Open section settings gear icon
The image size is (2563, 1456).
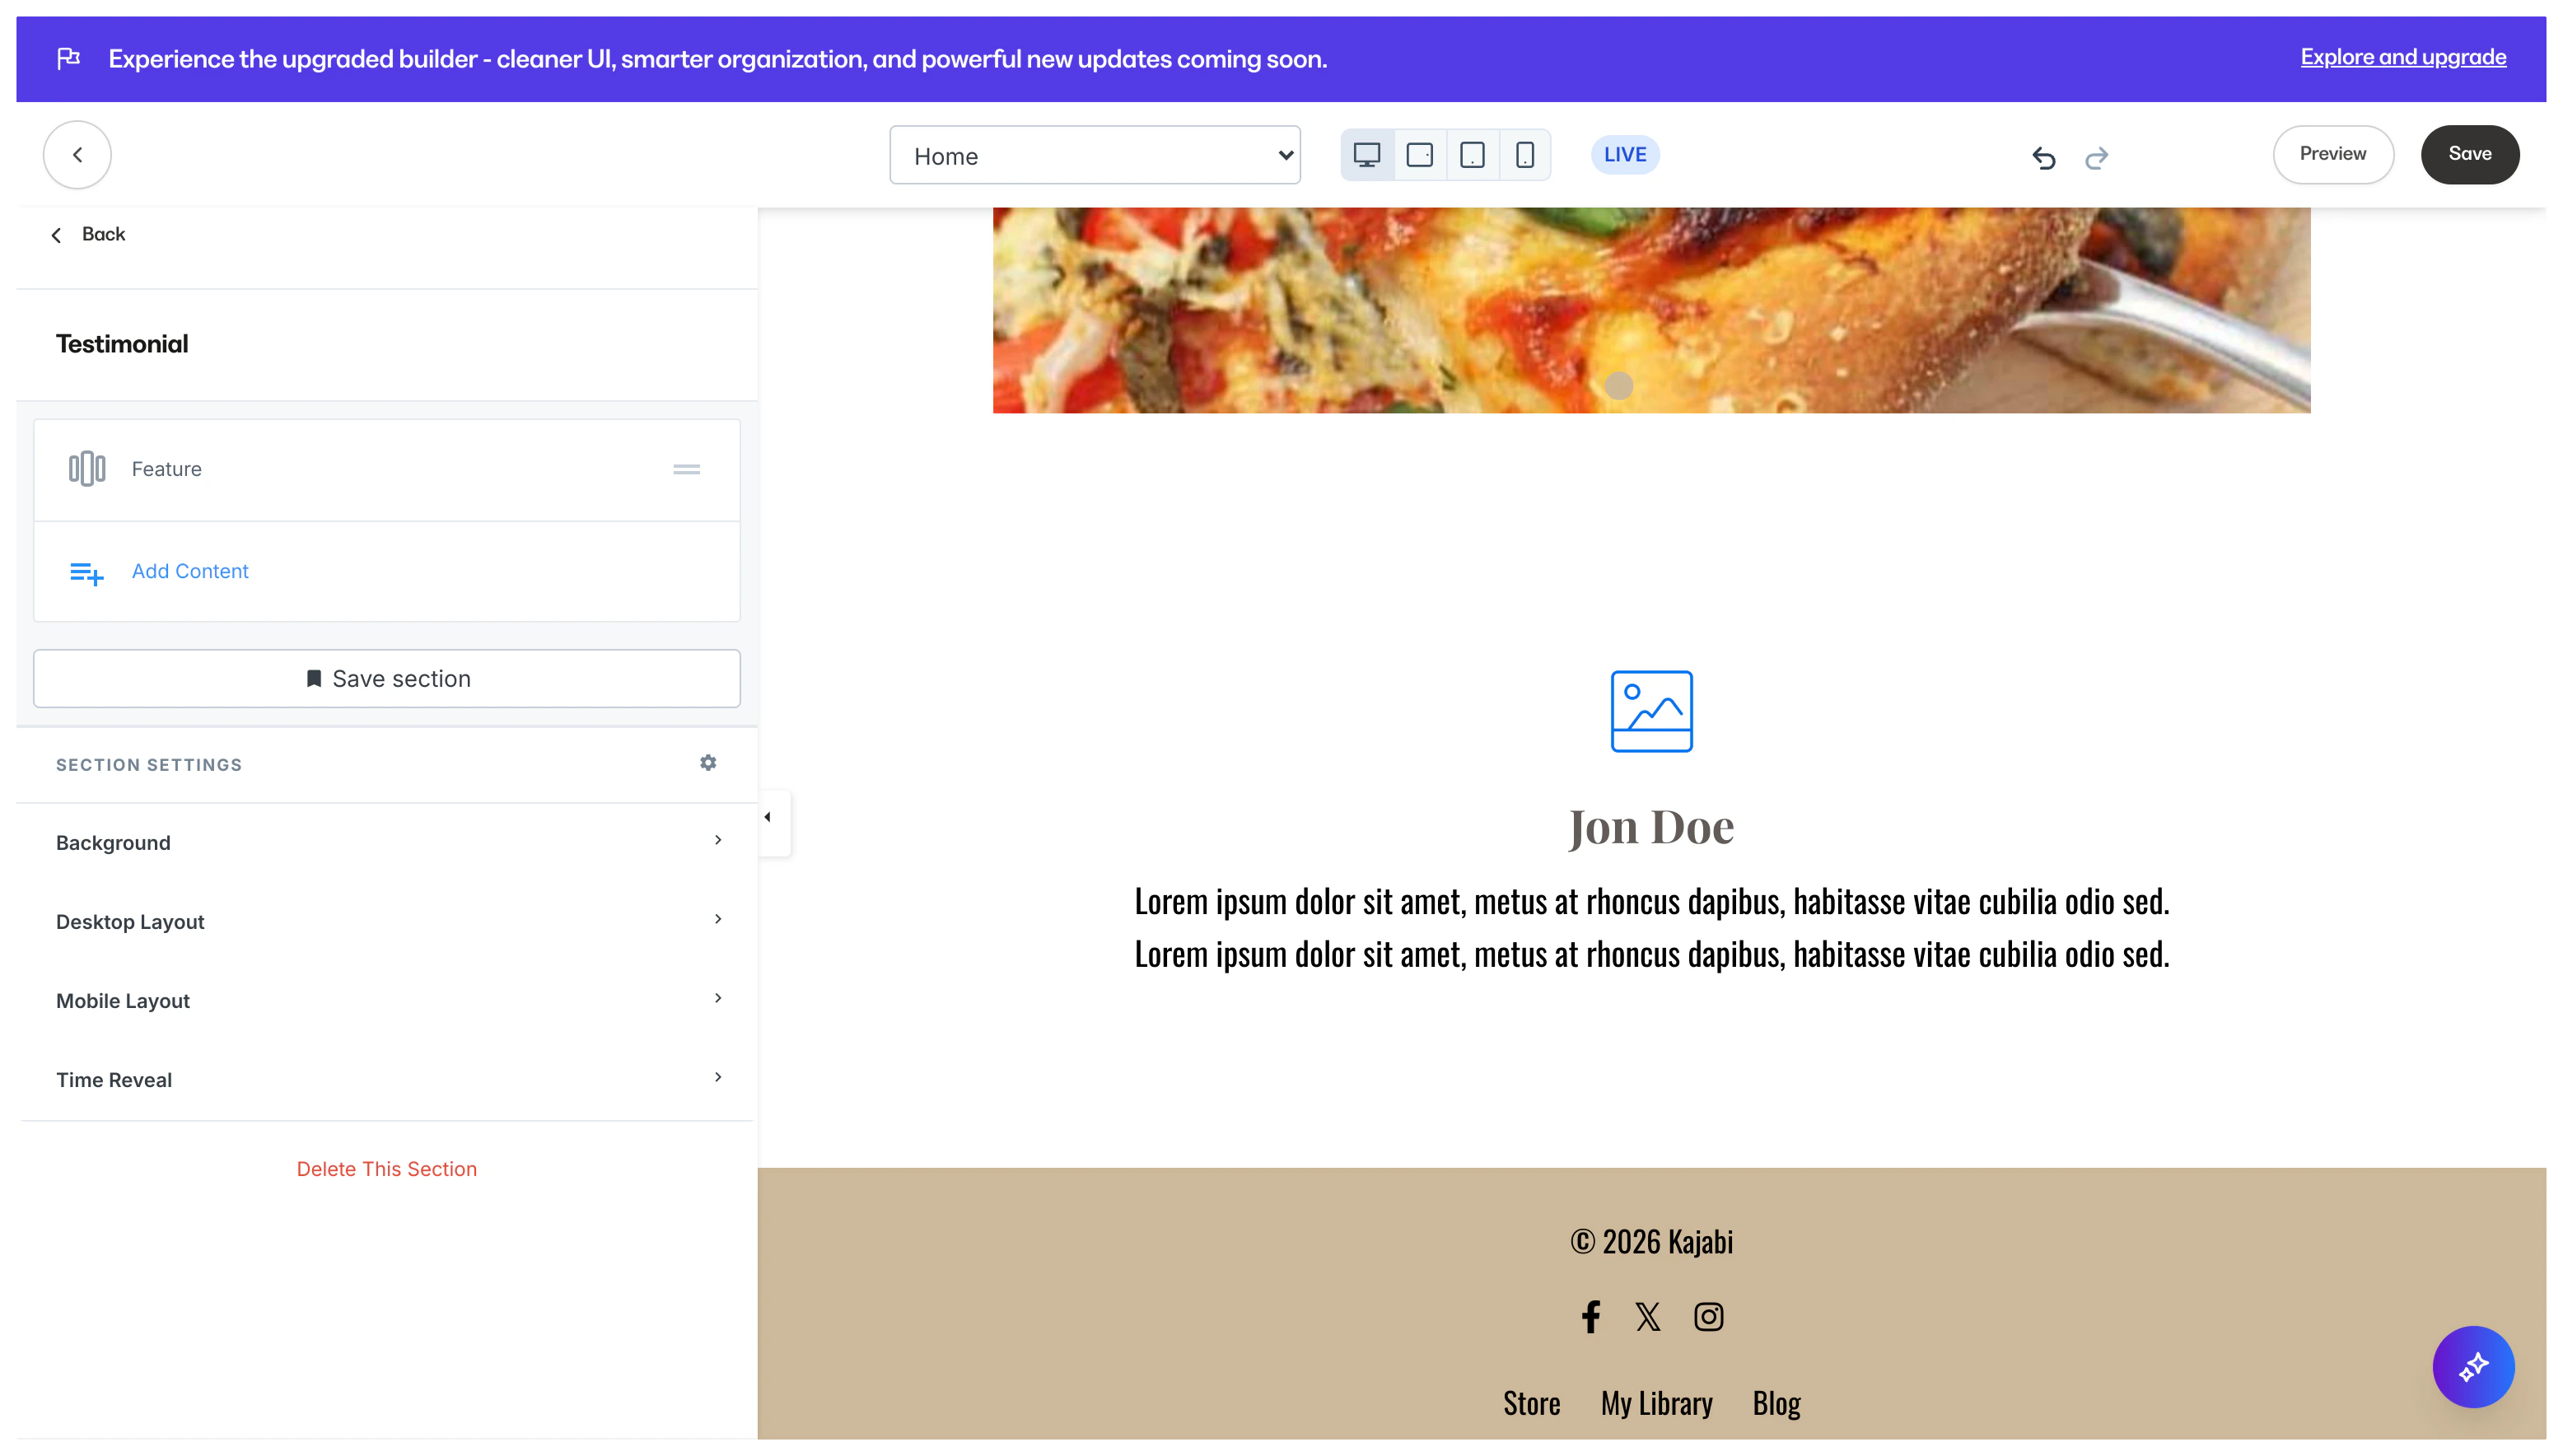[x=708, y=763]
